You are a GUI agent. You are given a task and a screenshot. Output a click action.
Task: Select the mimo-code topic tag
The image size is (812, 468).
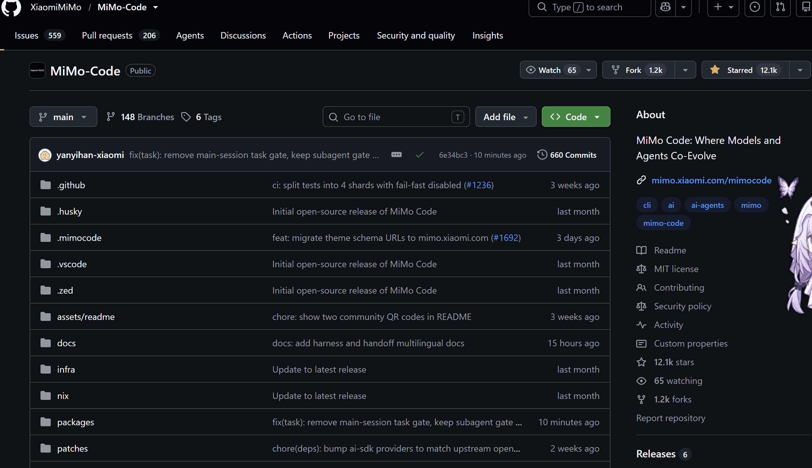pos(663,223)
